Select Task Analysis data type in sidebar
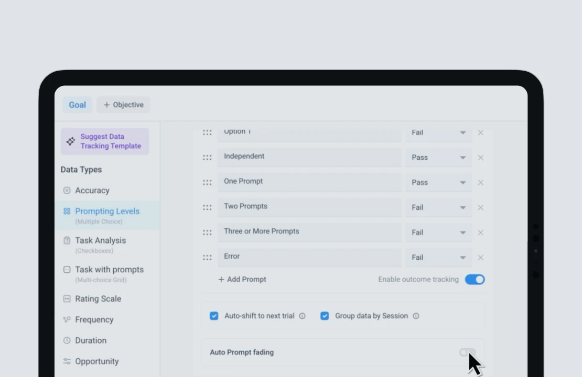Screen dimensions: 582x377 [100, 240]
